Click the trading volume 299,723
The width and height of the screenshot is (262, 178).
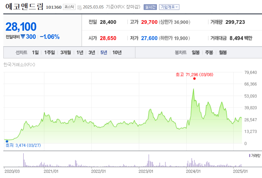point(235,22)
